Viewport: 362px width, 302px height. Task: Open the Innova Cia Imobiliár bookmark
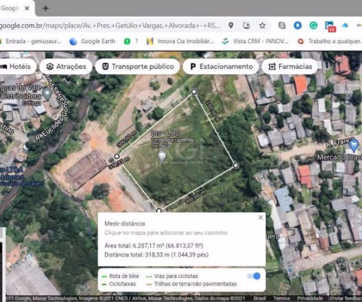pos(180,42)
